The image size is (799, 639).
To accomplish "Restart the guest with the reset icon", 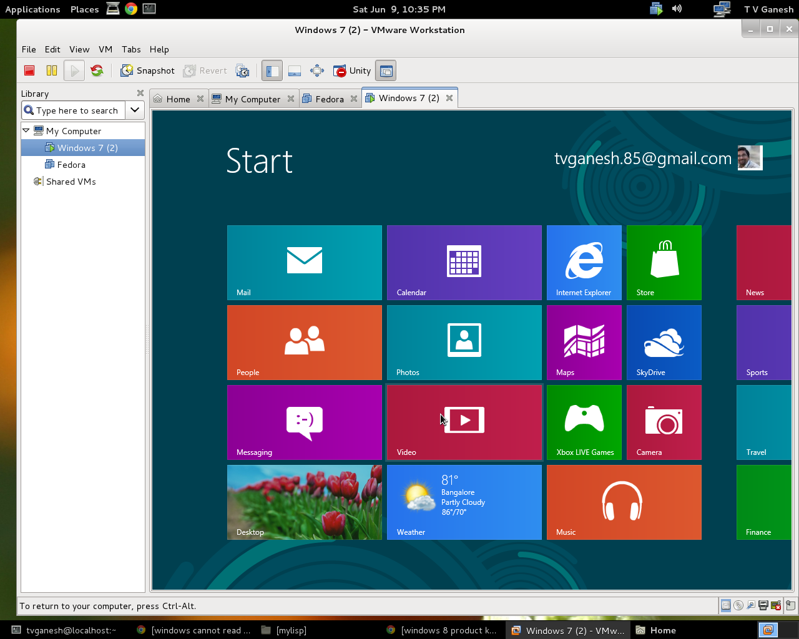I will pos(97,71).
